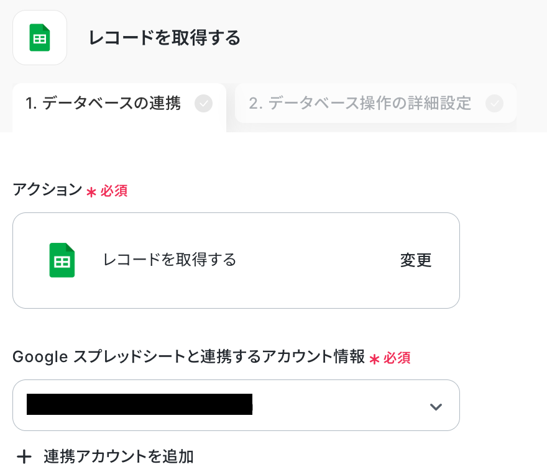
Task: Click the red asterisk next to アクション
Action: click(91, 192)
